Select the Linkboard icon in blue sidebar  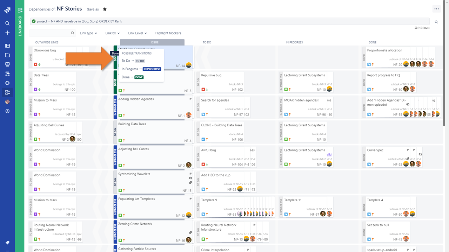7,92
